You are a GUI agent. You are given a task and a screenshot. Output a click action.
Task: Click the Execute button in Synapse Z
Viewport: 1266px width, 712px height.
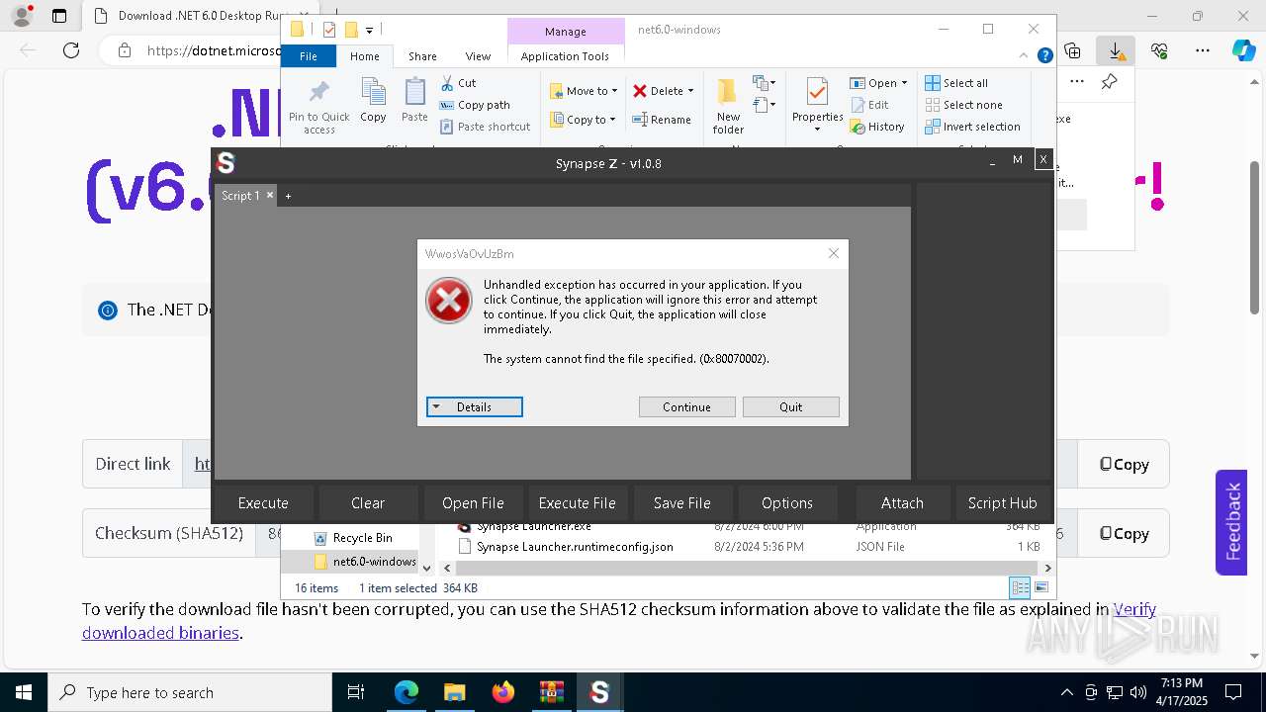pos(263,502)
